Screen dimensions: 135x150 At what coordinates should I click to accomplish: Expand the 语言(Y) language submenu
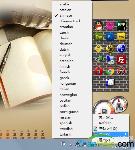point(111,134)
